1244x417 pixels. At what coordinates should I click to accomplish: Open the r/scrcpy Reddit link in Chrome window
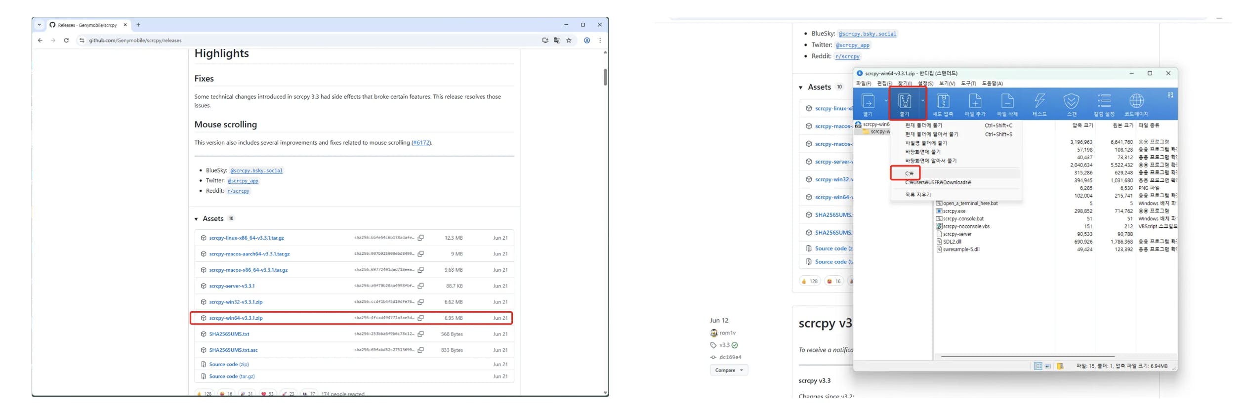[x=239, y=191]
